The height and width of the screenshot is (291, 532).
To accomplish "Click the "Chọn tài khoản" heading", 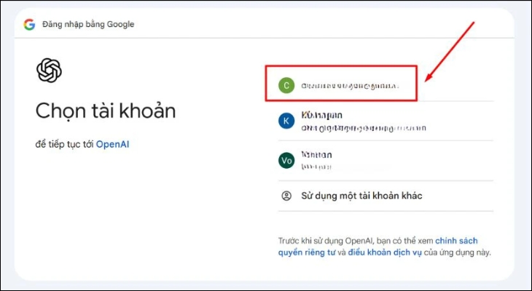I will (106, 111).
